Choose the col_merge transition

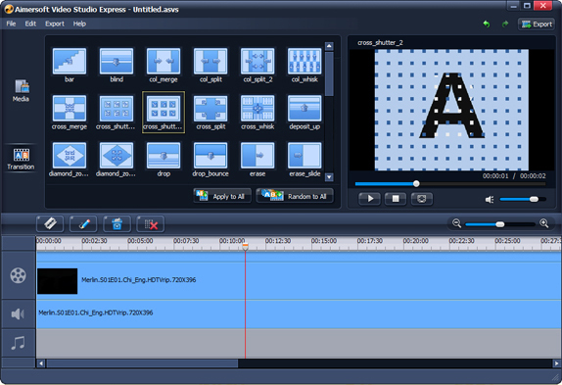(x=164, y=62)
